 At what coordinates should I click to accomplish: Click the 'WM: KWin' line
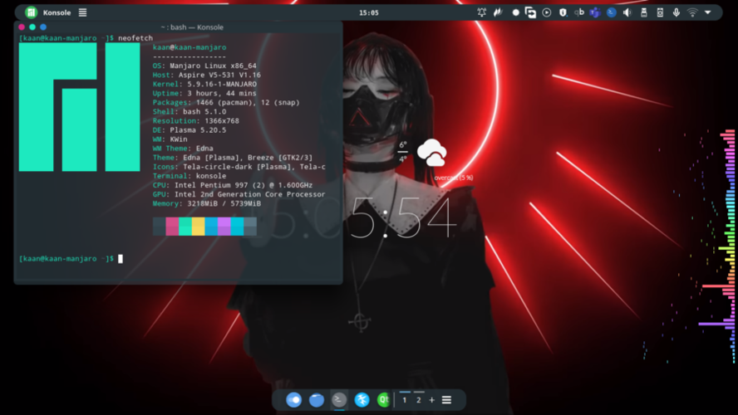coord(170,139)
